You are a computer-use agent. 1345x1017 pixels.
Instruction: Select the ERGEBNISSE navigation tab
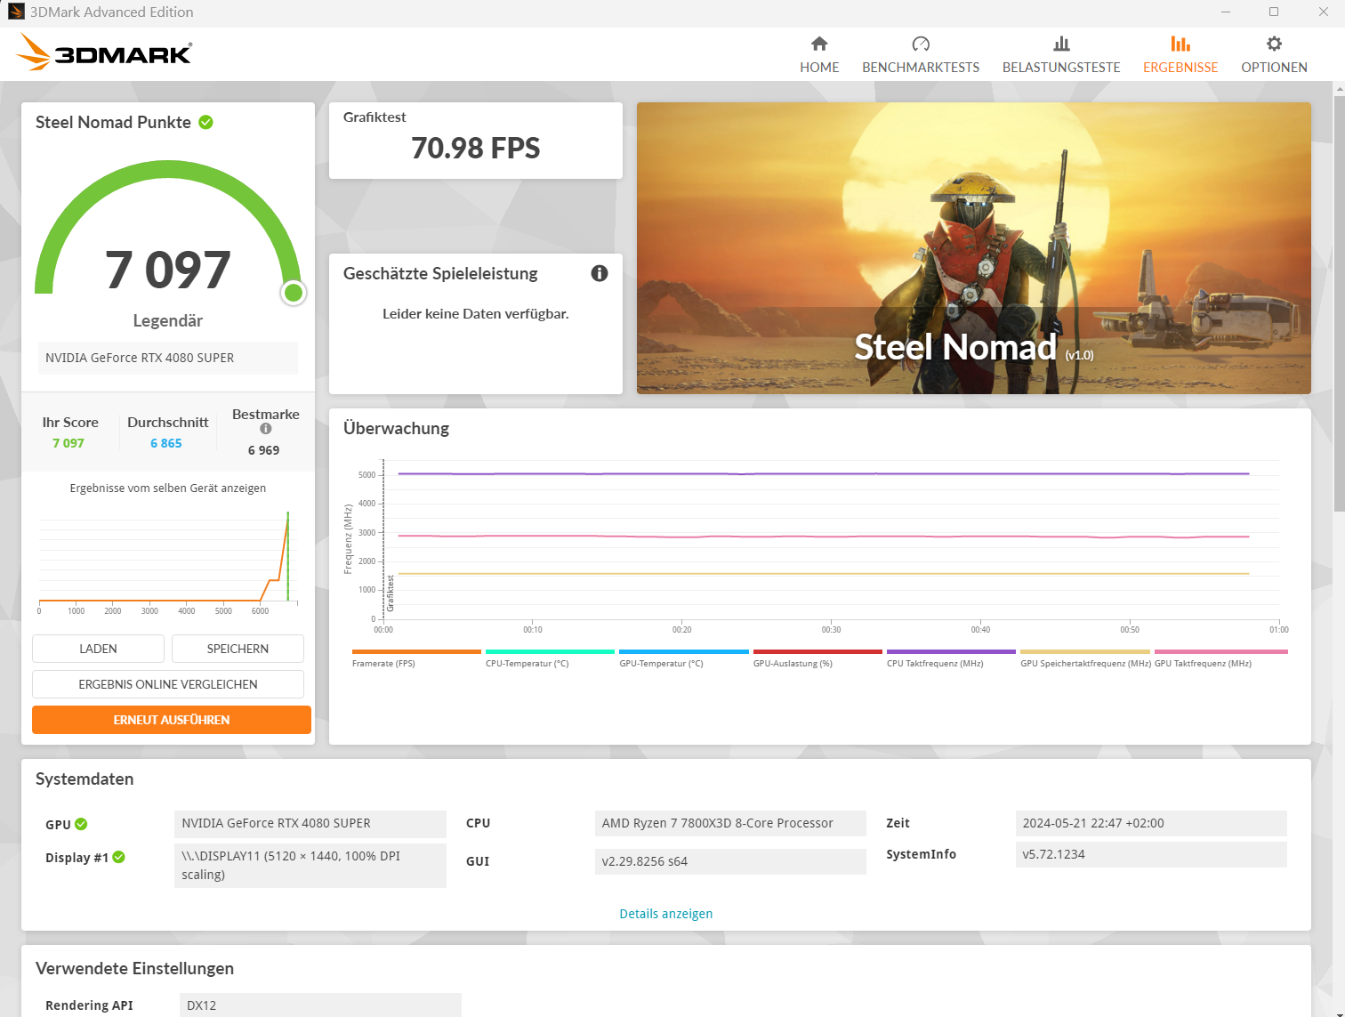(x=1180, y=67)
